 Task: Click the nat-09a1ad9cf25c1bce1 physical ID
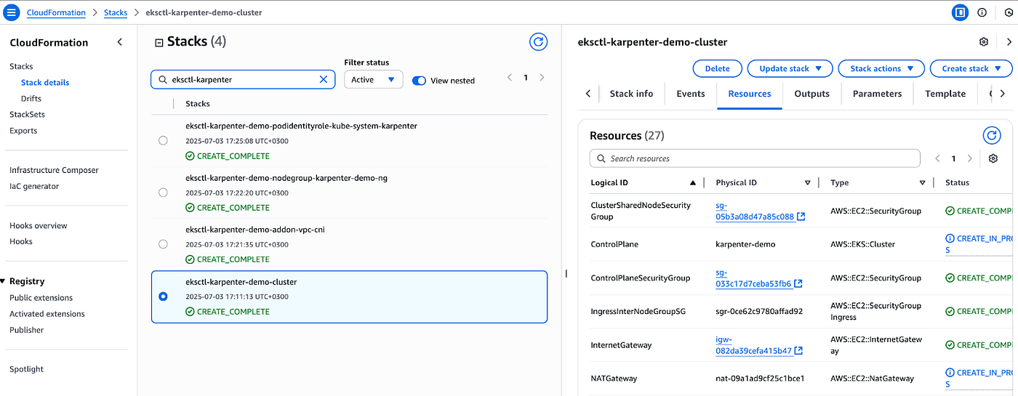[760, 379]
